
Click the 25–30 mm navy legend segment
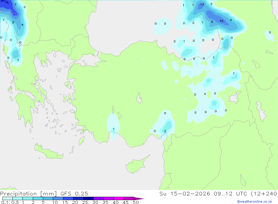coord(88,198)
